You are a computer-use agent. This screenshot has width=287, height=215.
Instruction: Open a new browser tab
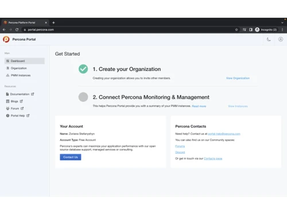click(x=53, y=22)
